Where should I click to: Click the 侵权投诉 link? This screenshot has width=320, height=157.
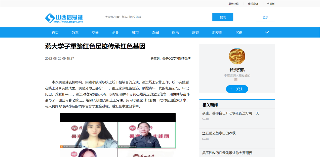coord(253,4)
